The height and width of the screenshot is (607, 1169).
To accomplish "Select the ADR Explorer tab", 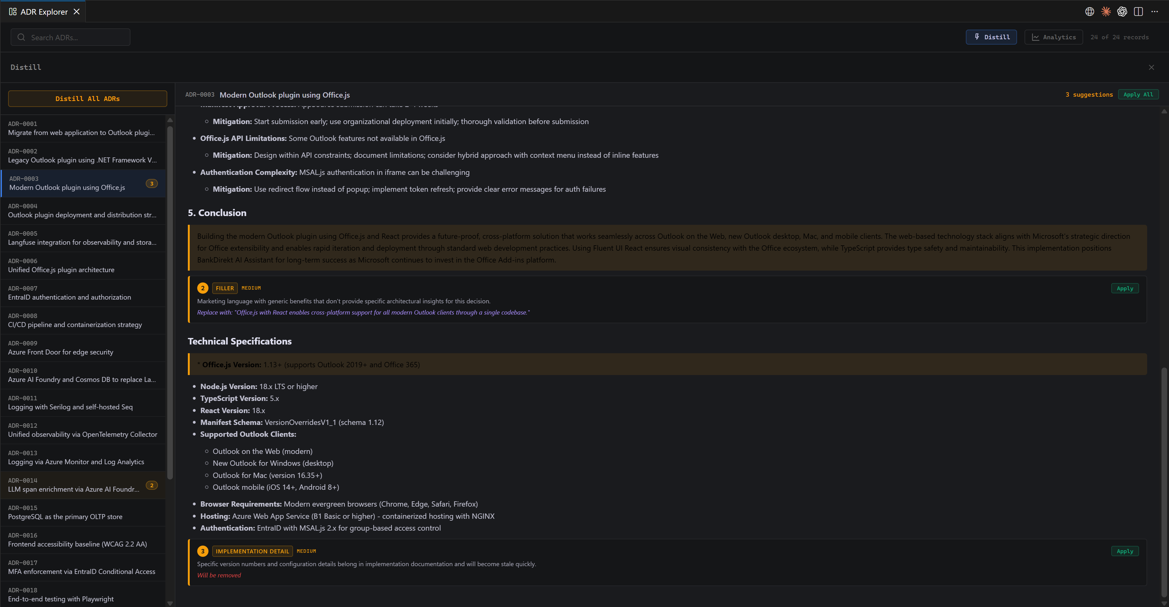I will tap(43, 12).
